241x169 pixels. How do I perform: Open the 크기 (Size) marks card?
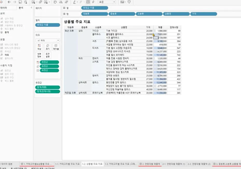click(47, 47)
